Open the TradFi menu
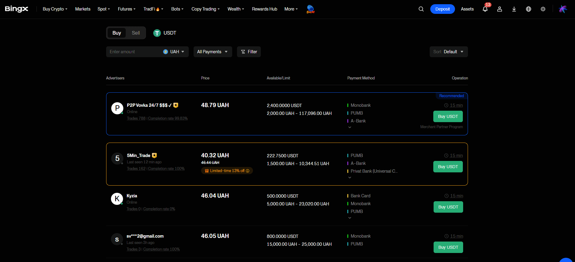This screenshot has height=262, width=575. [153, 9]
